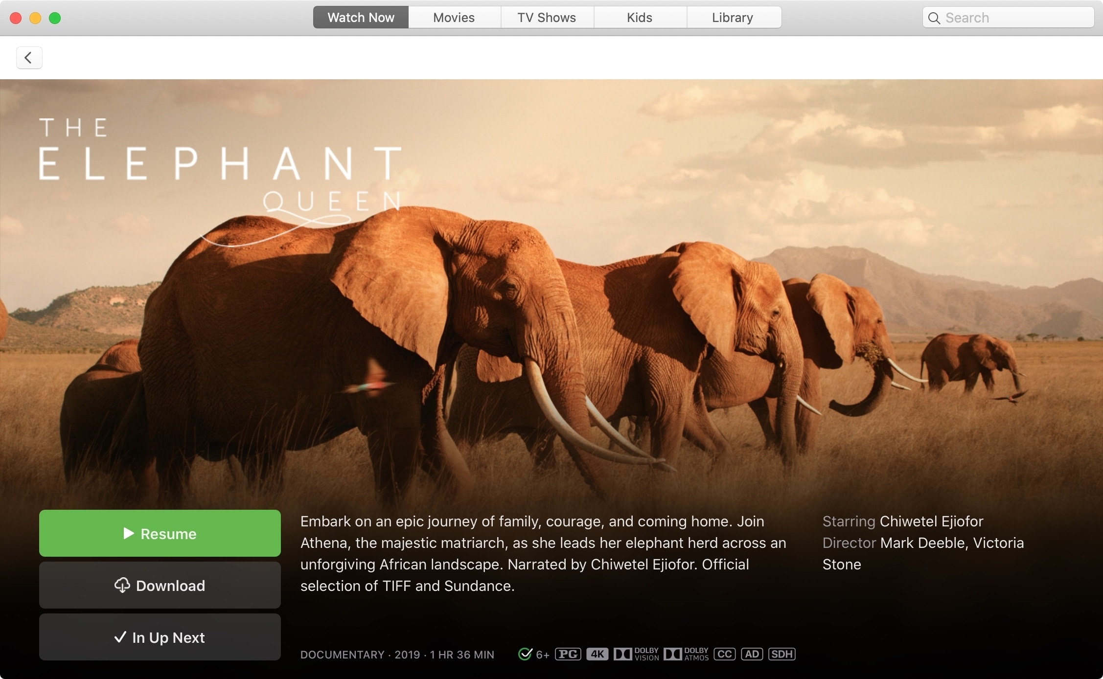Focus the Search field
The width and height of the screenshot is (1103, 679).
1008,18
